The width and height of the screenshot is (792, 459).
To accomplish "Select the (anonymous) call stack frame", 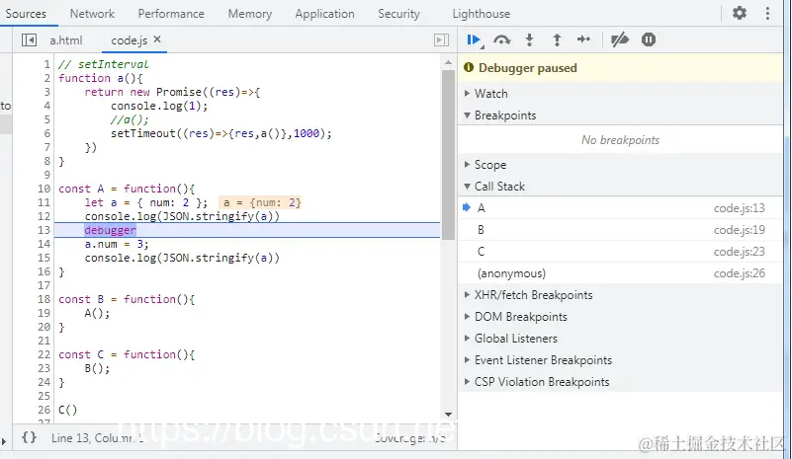I will click(x=620, y=272).
